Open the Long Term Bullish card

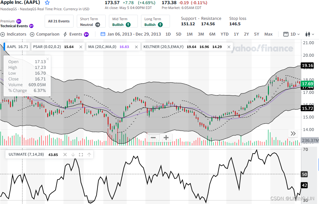point(155,21)
